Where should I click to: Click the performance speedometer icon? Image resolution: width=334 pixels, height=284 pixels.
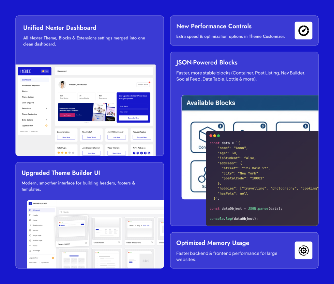pyautogui.click(x=303, y=30)
